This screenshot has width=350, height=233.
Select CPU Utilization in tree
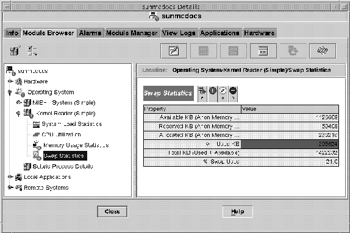coord(61,134)
